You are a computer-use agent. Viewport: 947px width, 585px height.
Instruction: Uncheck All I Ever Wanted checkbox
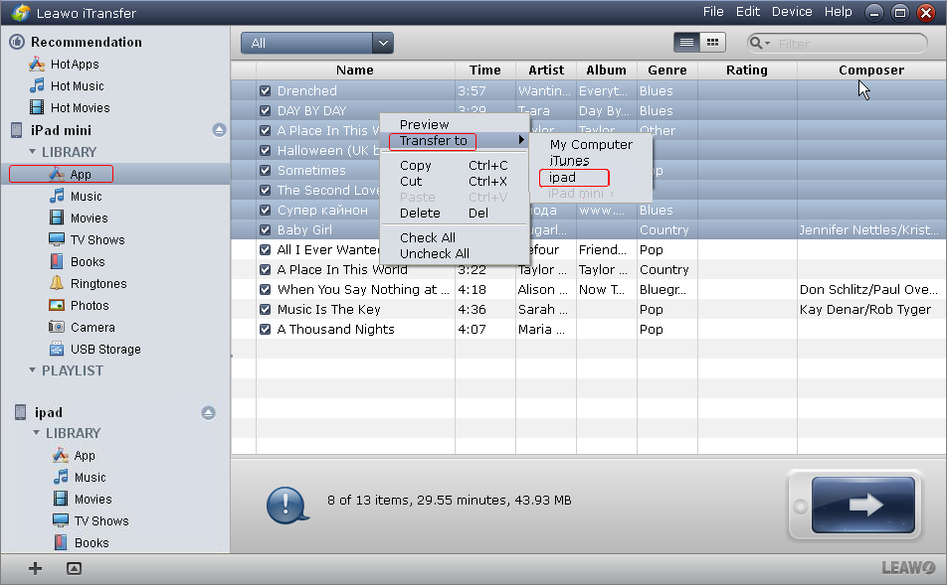click(266, 249)
